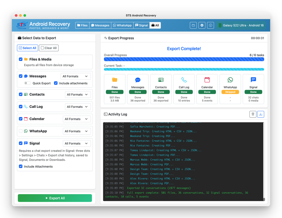Show app info via the info icon

pos(210,25)
